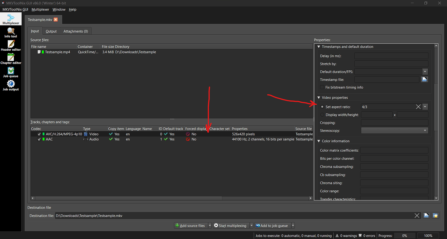
Task: Enable Fix bitstream timing info checkbox
Action: click(x=322, y=87)
